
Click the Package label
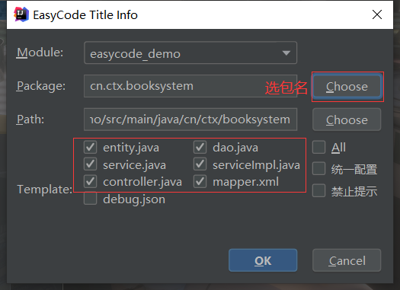[x=41, y=86]
